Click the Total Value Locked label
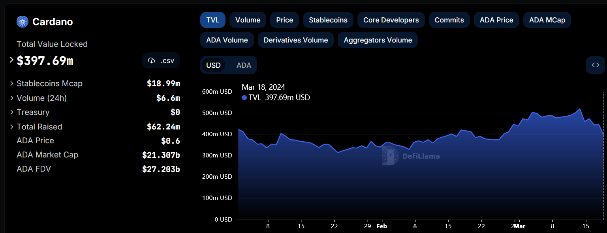 52,44
